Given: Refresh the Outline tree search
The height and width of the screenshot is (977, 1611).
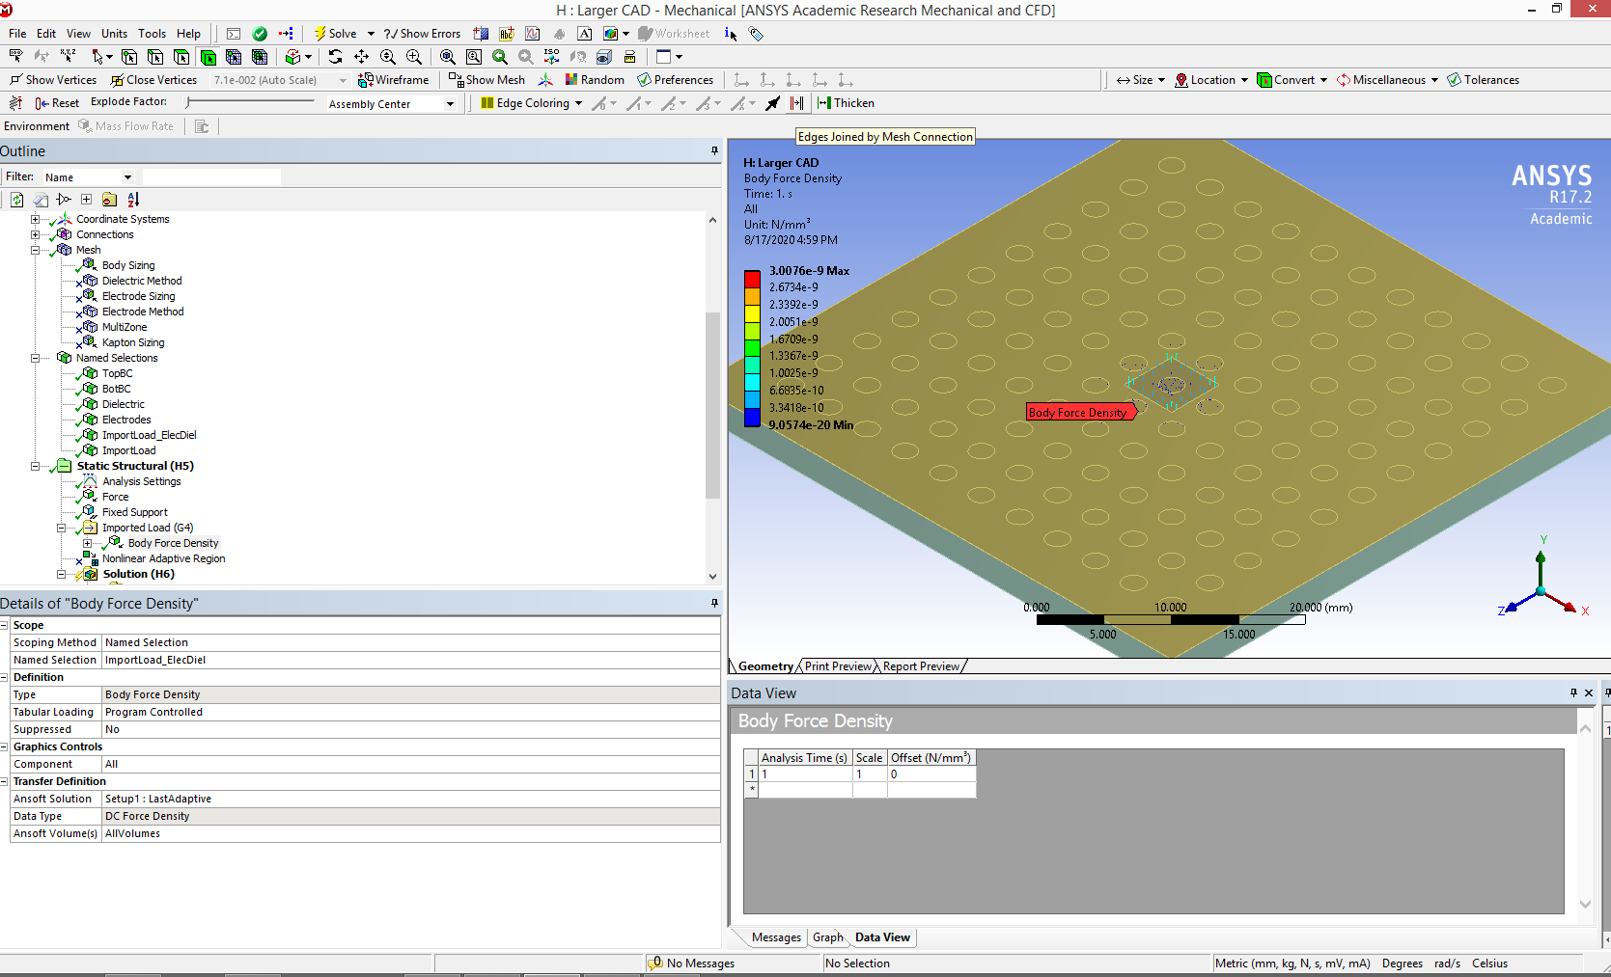Looking at the screenshot, I should click(17, 200).
